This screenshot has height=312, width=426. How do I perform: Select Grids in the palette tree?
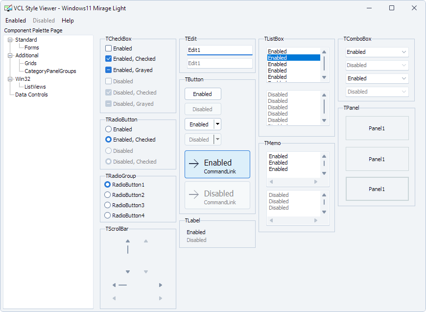30,63
